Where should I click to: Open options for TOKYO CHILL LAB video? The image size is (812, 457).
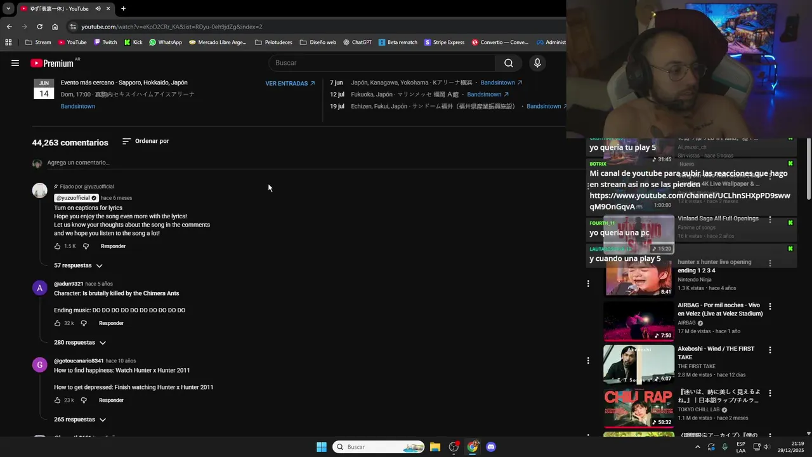[770, 393]
